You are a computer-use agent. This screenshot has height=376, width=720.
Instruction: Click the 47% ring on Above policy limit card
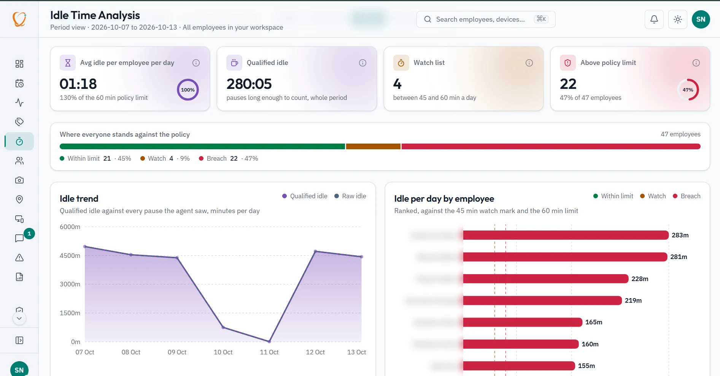(x=688, y=90)
